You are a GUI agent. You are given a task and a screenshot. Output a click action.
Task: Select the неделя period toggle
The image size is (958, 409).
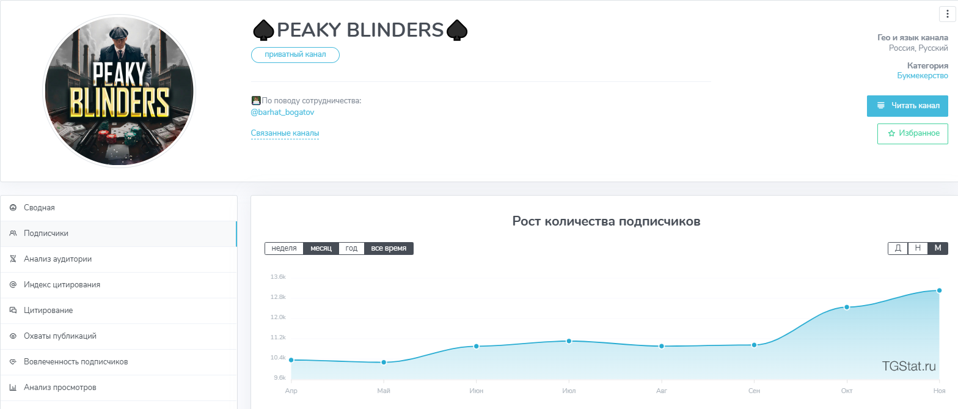click(x=283, y=248)
